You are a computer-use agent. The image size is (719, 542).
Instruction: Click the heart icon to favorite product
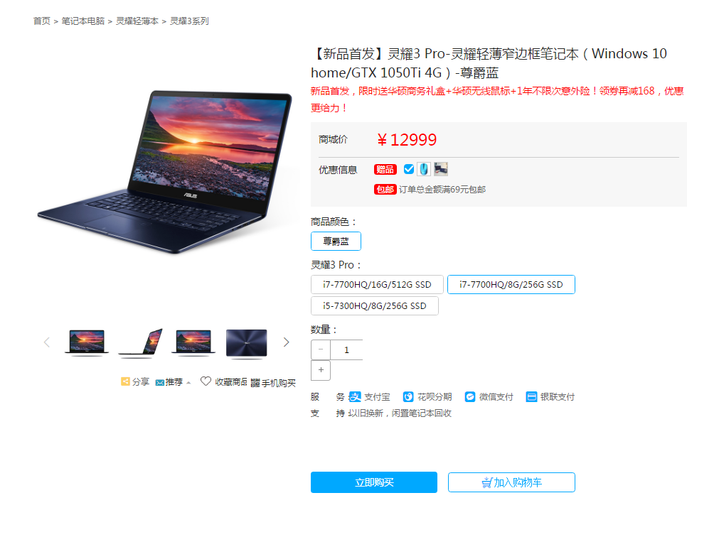click(x=206, y=381)
